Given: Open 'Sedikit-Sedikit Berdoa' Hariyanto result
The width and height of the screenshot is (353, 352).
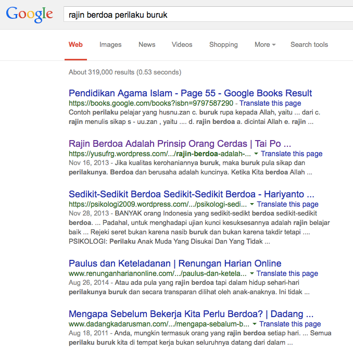Looking at the screenshot, I should pos(192,194).
